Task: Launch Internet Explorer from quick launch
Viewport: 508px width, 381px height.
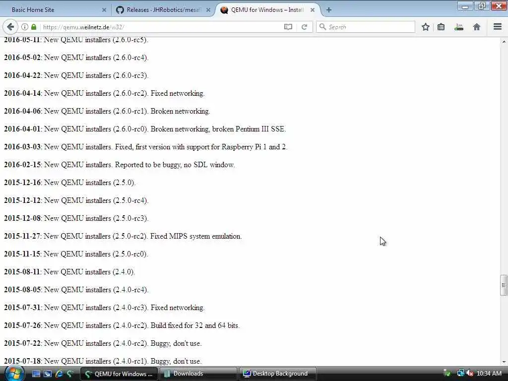Action: [59, 374]
